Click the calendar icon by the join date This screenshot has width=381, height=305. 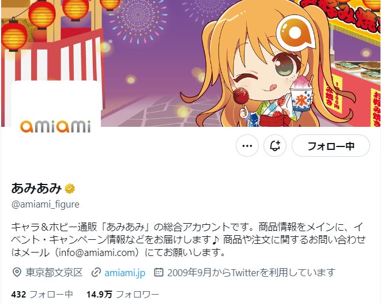tap(159, 272)
